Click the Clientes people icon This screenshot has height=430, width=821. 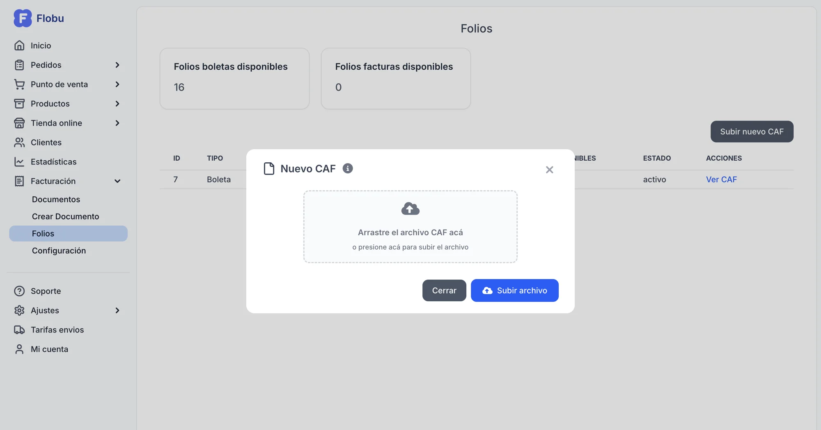click(19, 143)
